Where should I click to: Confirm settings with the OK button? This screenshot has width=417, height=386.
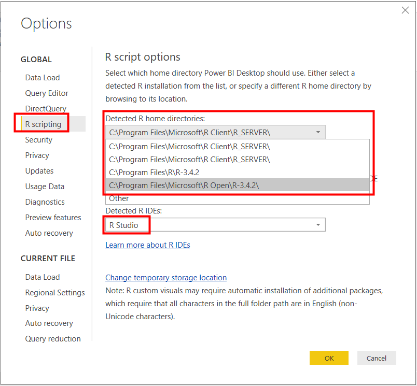pos(329,358)
